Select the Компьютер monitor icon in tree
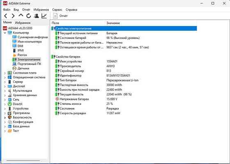The height and width of the screenshot is (164, 230). click(x=10, y=33)
